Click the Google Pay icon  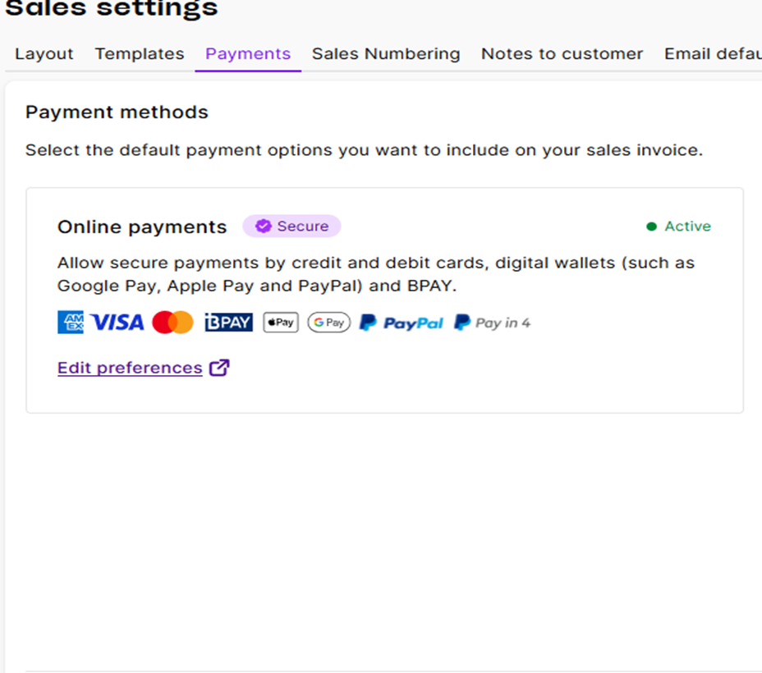pos(329,323)
